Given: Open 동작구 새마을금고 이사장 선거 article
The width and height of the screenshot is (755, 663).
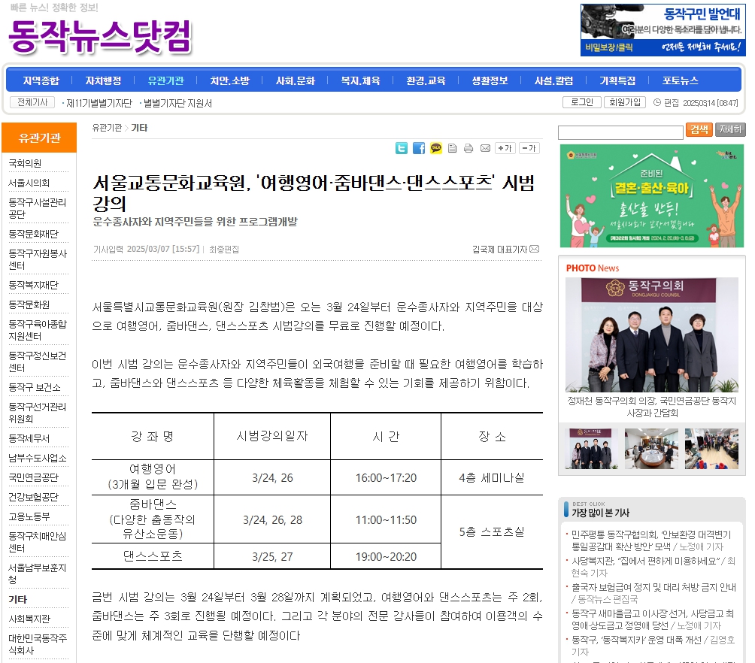Looking at the screenshot, I should (x=653, y=619).
